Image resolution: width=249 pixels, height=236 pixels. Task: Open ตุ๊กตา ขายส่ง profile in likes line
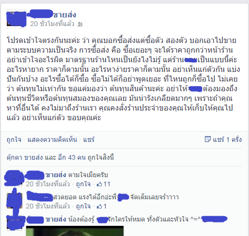pyautogui.click(x=25, y=157)
